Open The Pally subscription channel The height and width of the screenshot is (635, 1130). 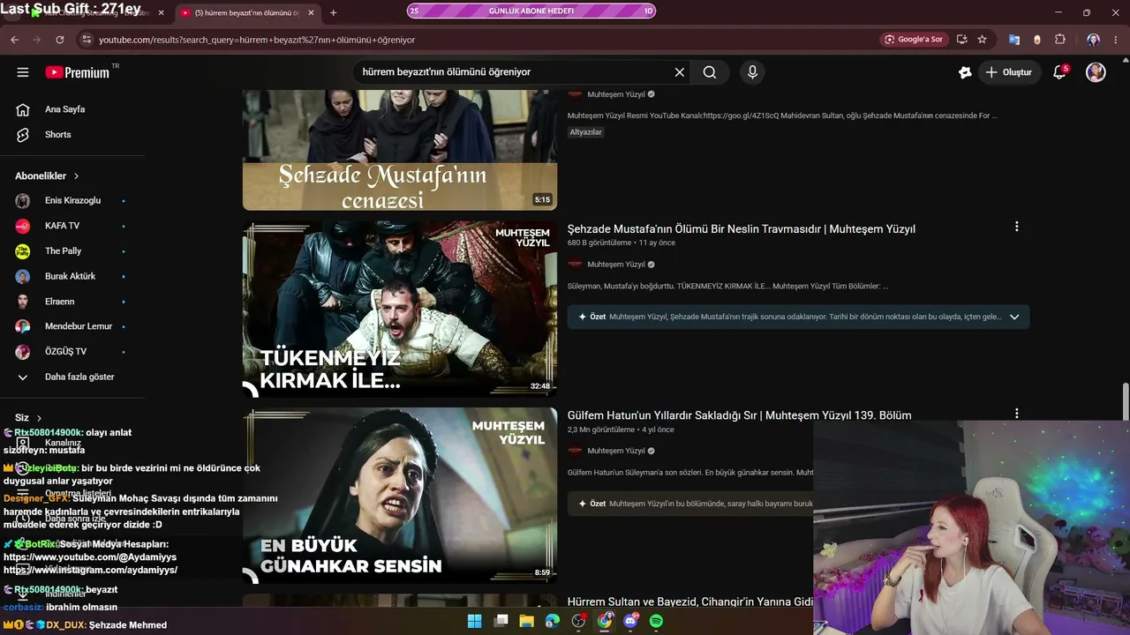72,251
